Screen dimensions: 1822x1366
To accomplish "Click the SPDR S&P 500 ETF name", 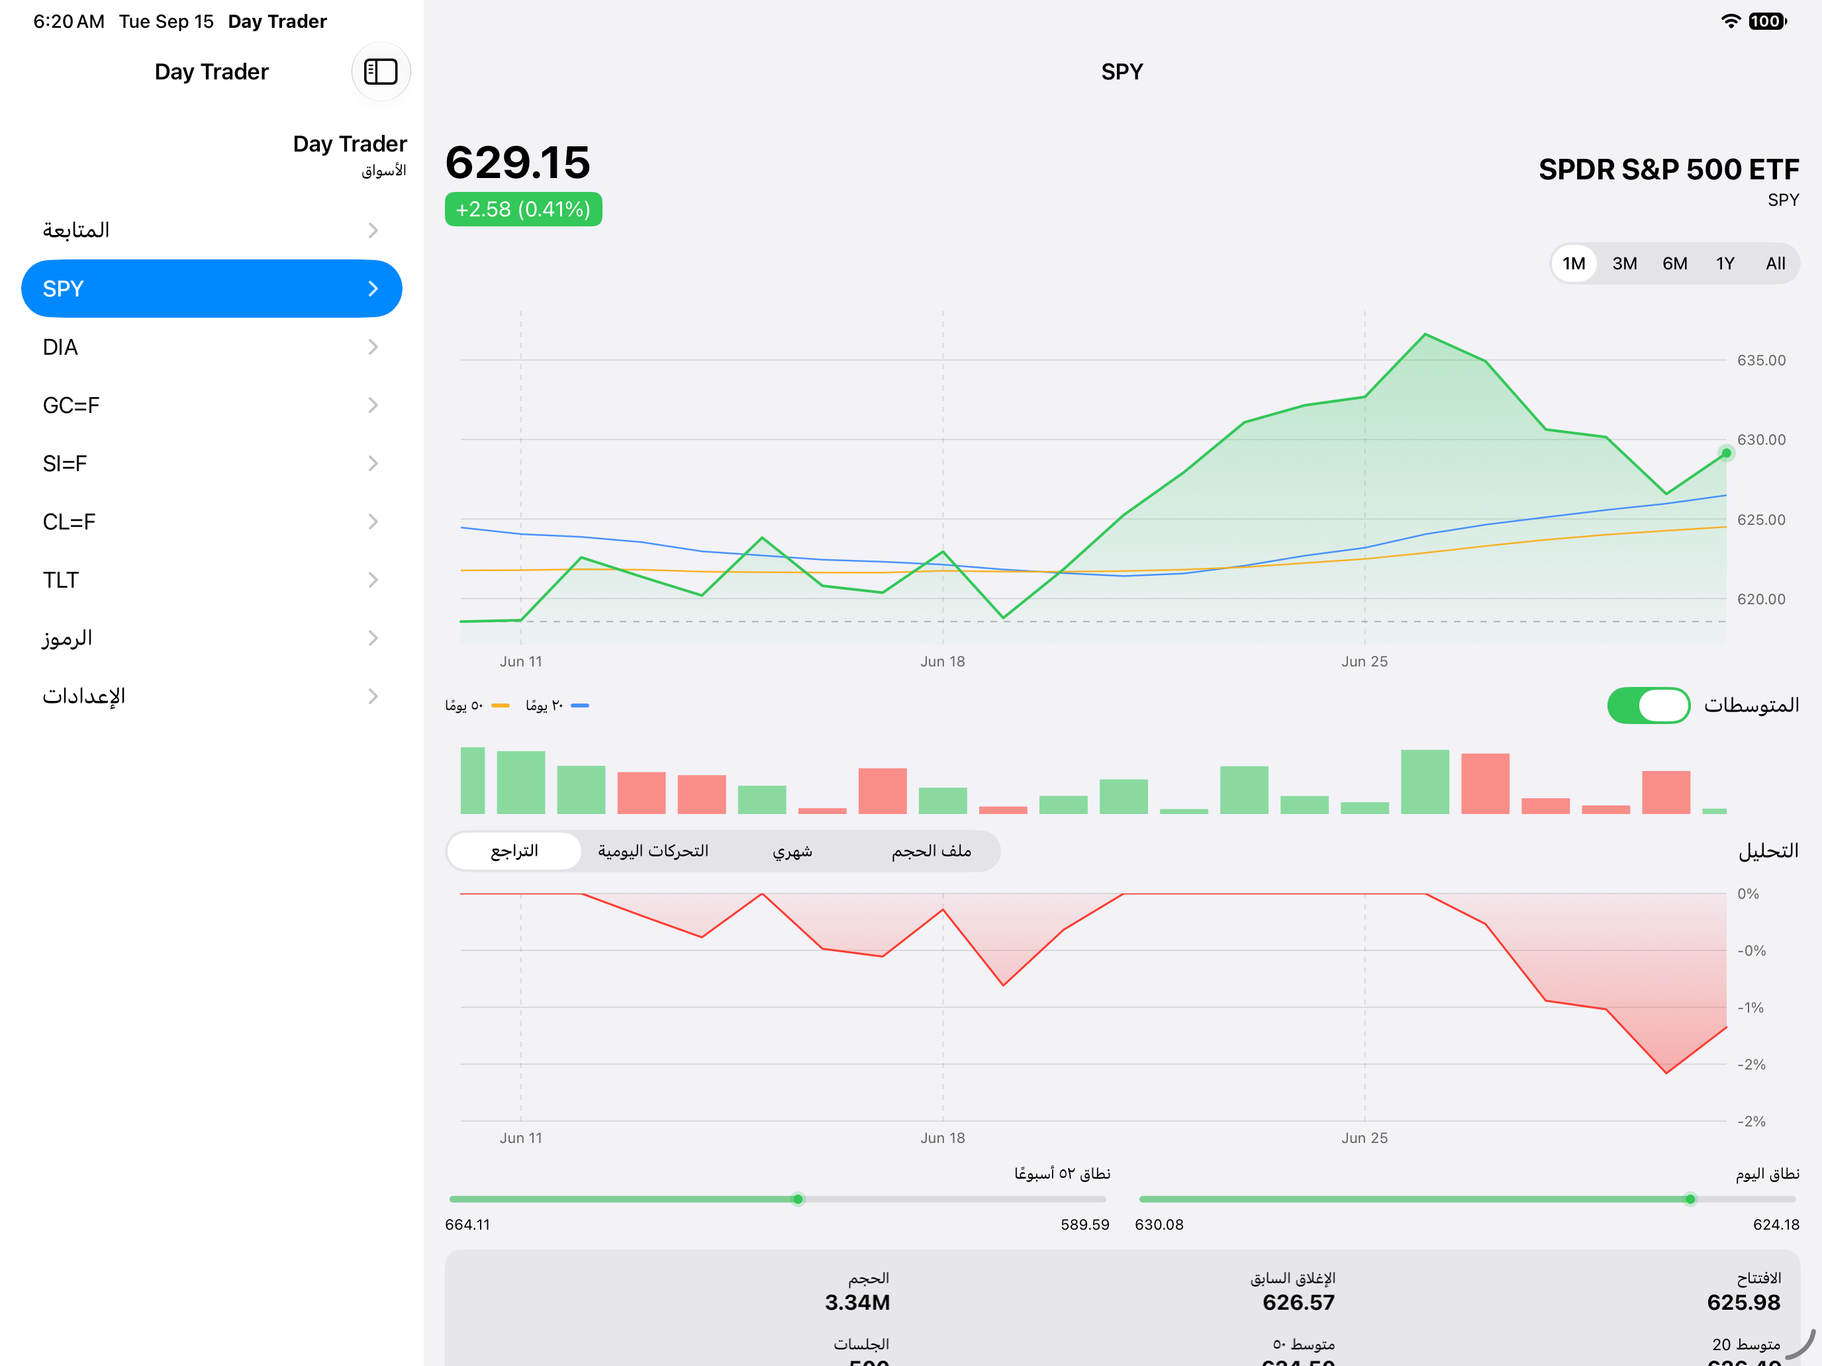I will click(1669, 169).
